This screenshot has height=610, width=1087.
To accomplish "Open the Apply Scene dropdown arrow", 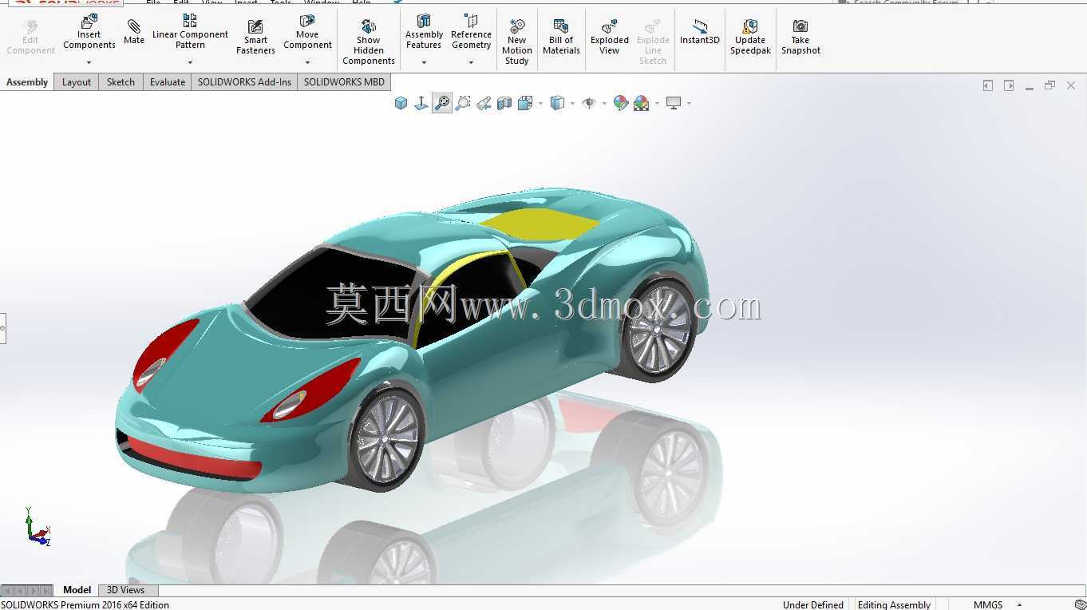I will tap(657, 103).
